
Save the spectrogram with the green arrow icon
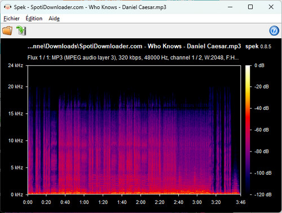tap(21, 30)
